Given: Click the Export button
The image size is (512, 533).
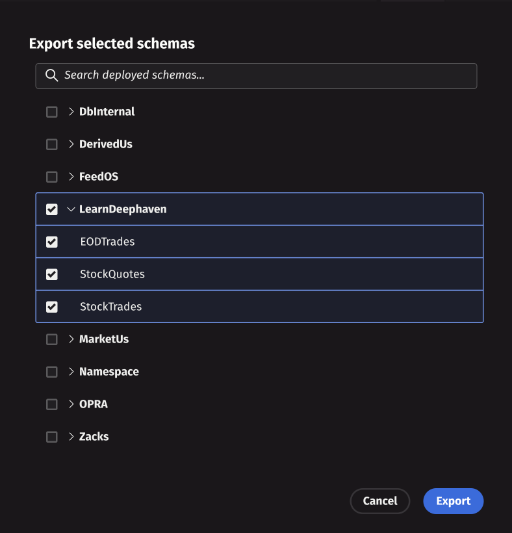Looking at the screenshot, I should [453, 501].
